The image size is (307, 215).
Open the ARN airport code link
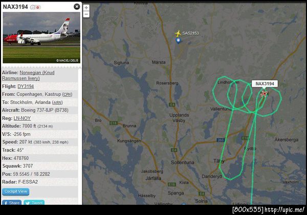tap(57, 102)
